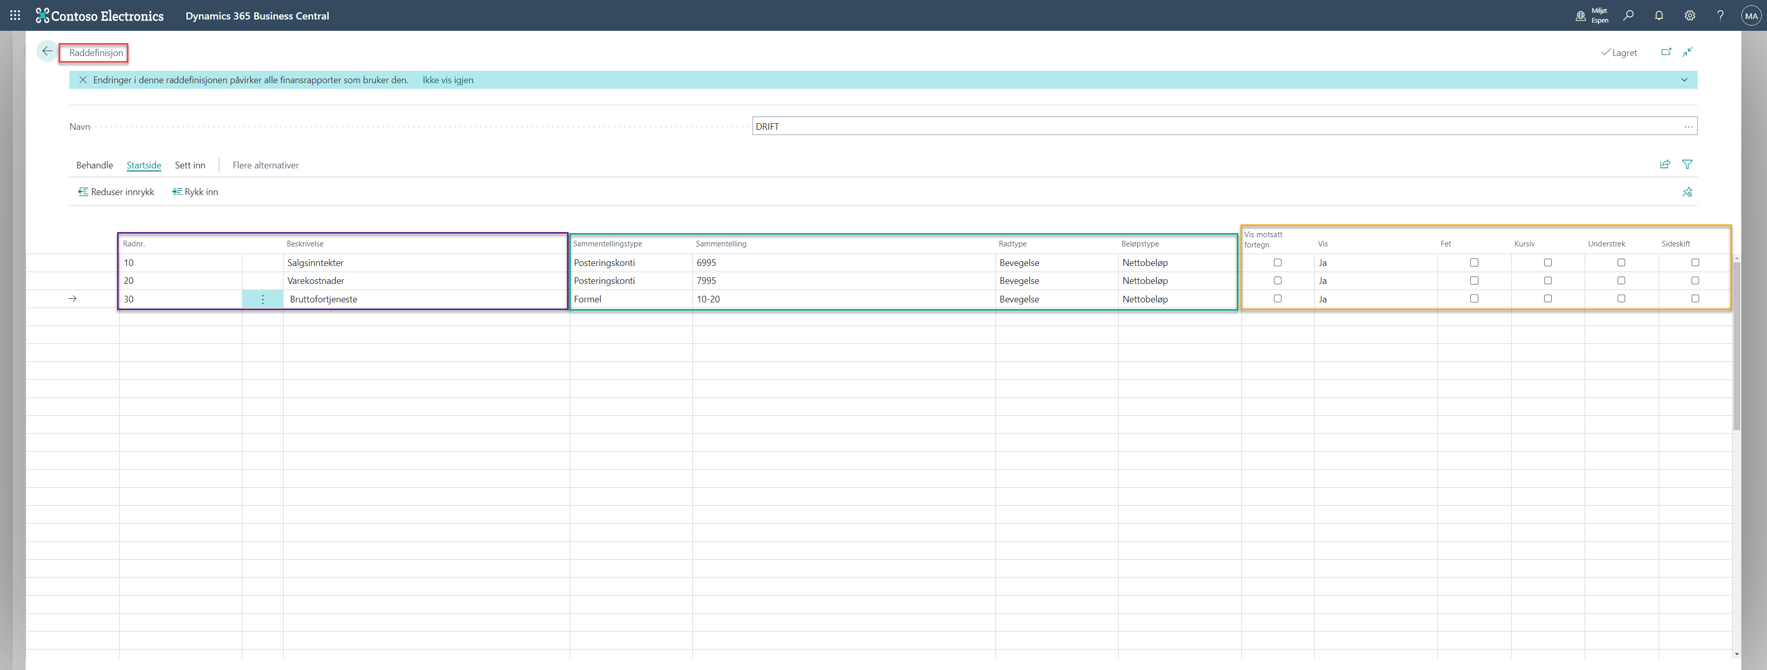Enable Fet for Bruttofortjeneste row

coord(1474,298)
